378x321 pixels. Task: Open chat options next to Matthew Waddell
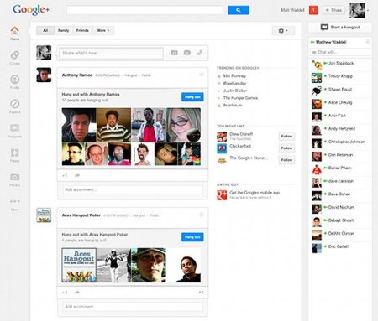point(368,42)
